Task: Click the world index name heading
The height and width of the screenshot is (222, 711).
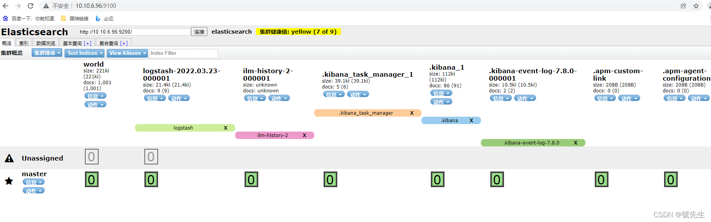Action: 94,64
